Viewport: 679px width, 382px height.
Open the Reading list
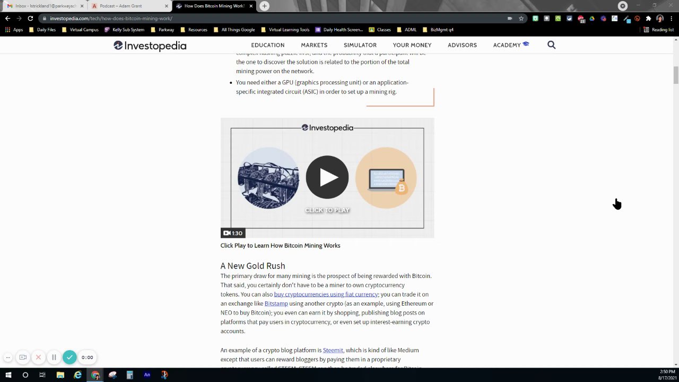click(659, 30)
